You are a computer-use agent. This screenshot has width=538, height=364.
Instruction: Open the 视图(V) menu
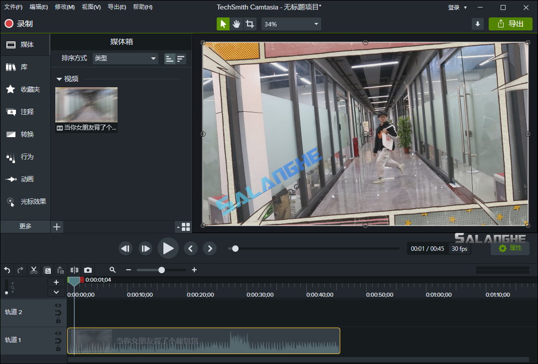click(91, 6)
